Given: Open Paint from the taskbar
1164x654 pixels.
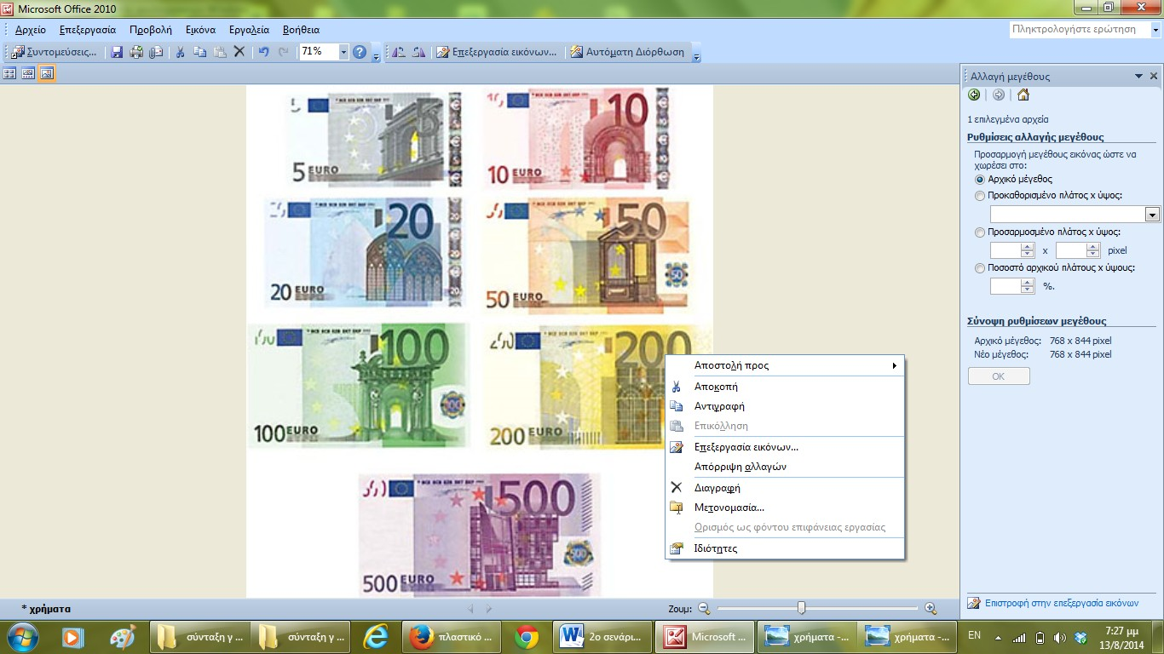Looking at the screenshot, I should click(x=123, y=636).
